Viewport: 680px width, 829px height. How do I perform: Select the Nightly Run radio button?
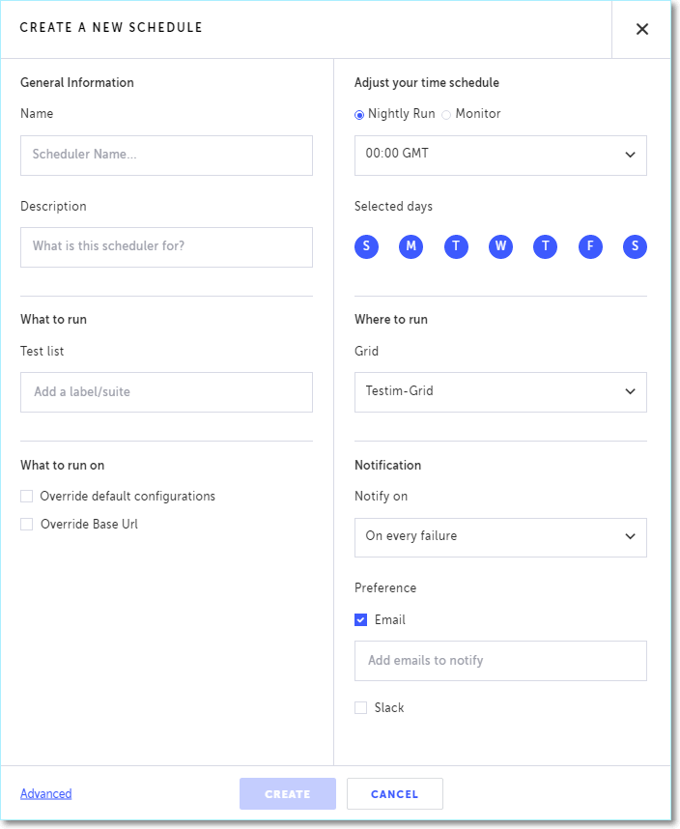(359, 115)
